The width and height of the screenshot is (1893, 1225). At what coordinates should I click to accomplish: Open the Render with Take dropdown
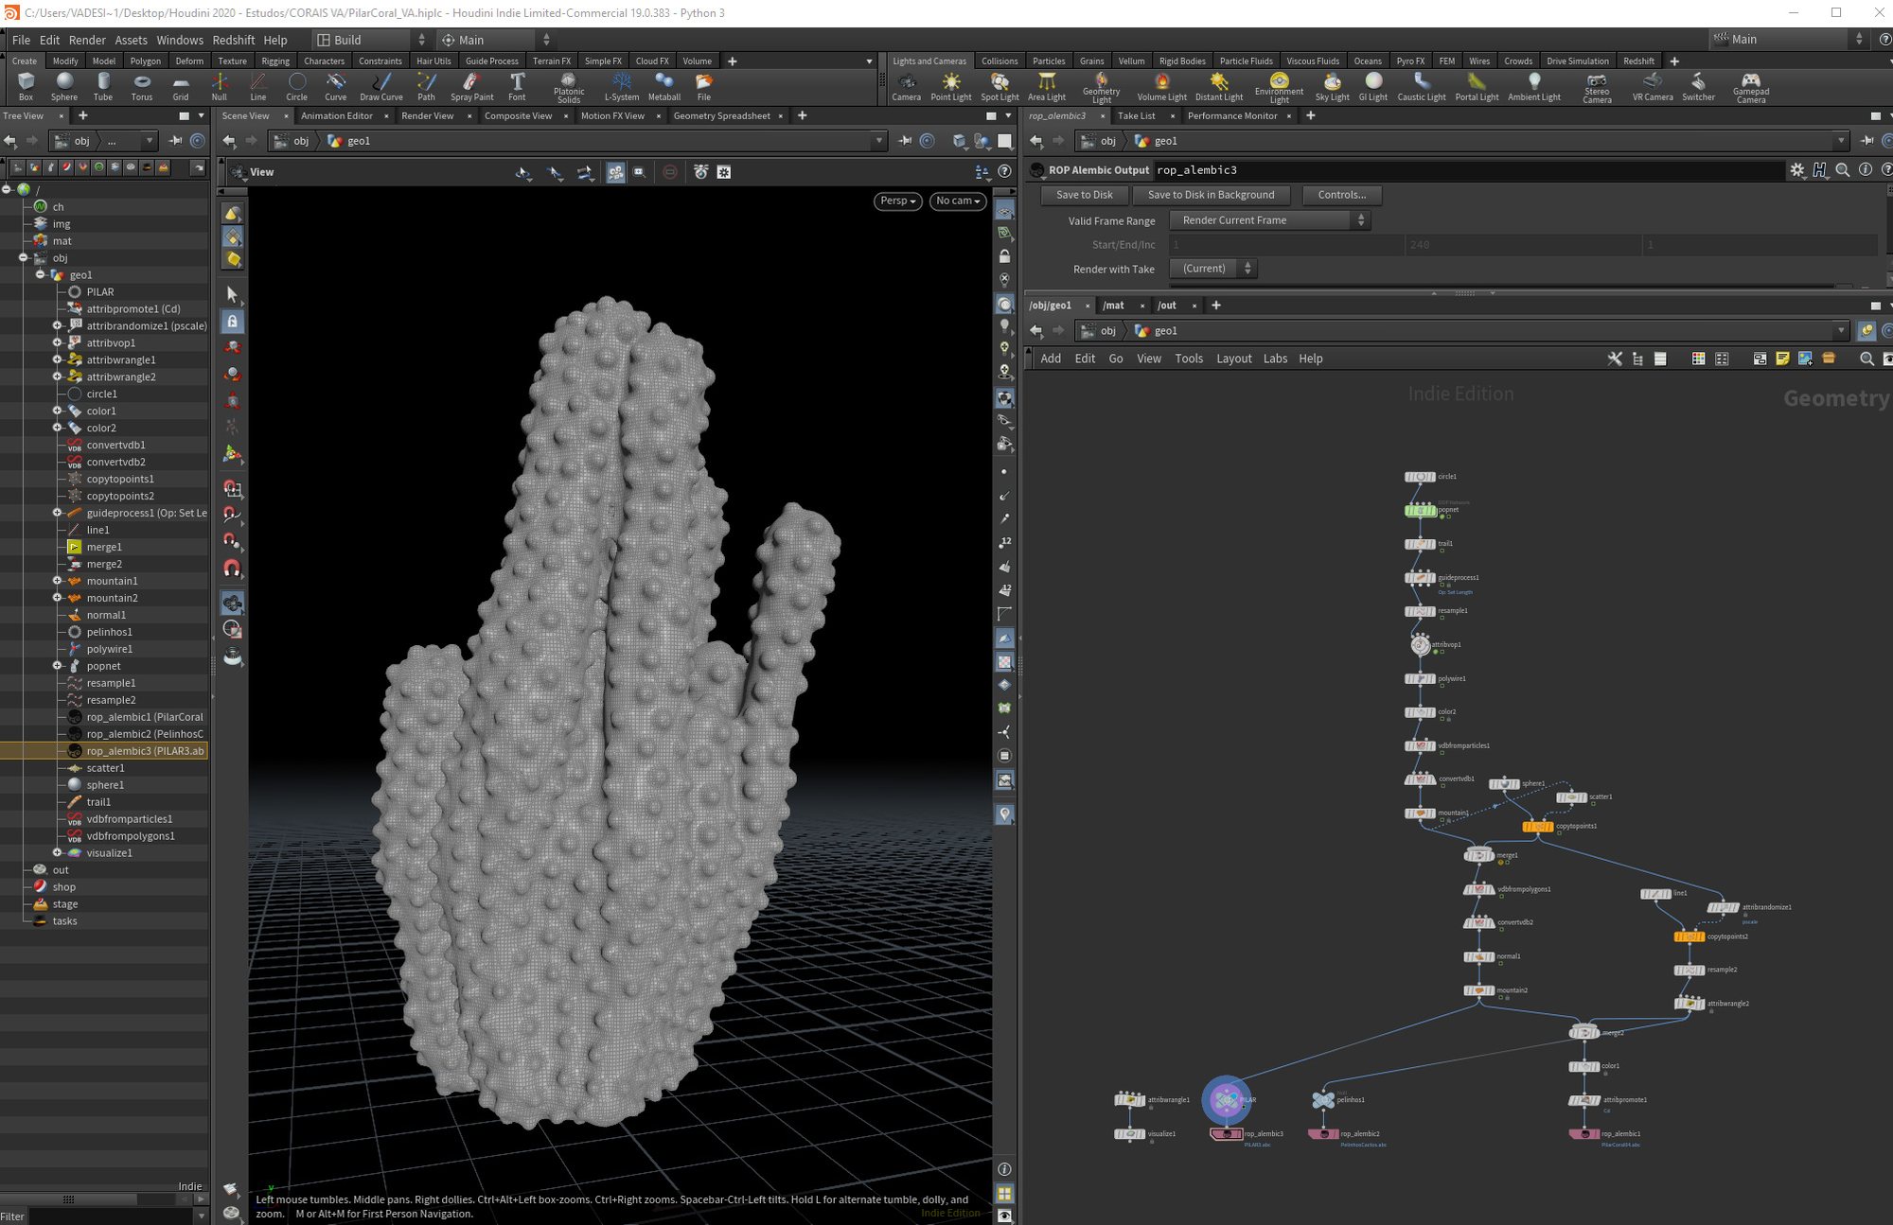1212,269
